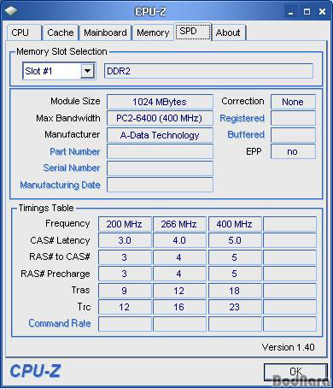The height and width of the screenshot is (389, 333).
Task: Open the About tab
Action: click(x=228, y=32)
